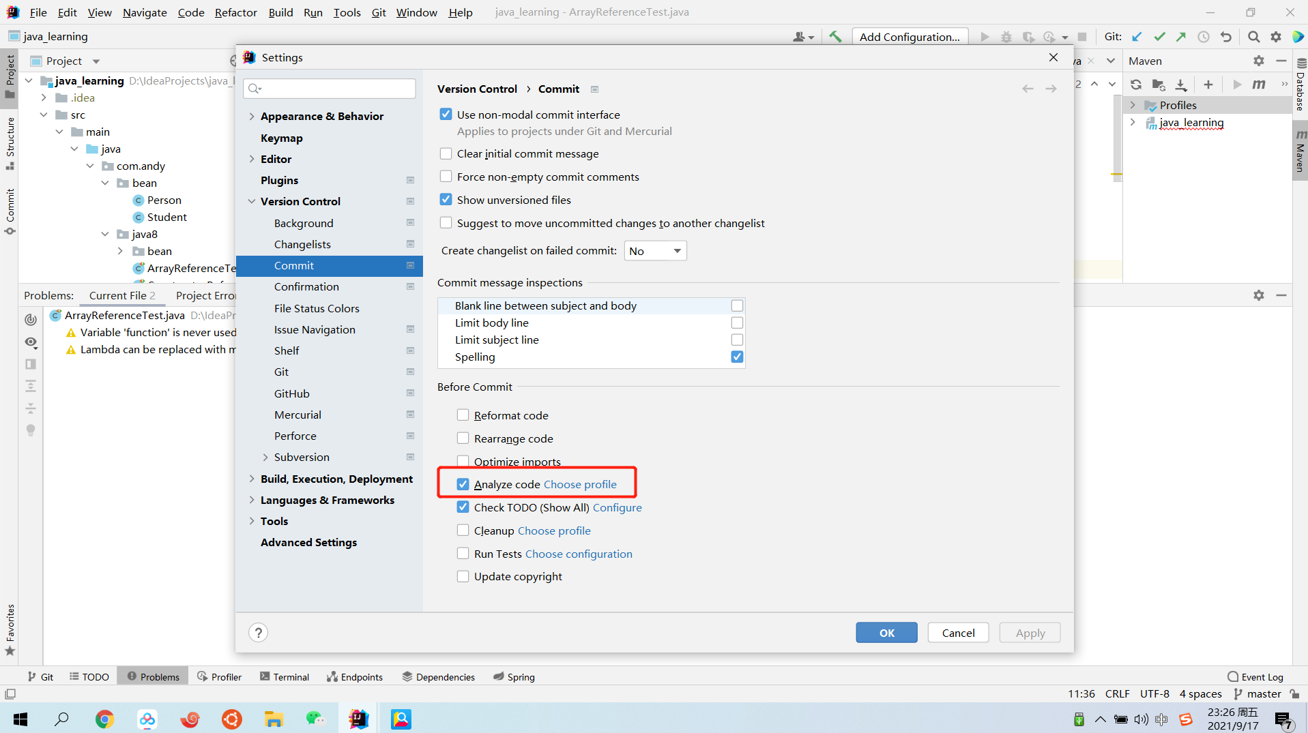The height and width of the screenshot is (733, 1308).
Task: Toggle Analyze code checkbox
Action: pos(463,484)
